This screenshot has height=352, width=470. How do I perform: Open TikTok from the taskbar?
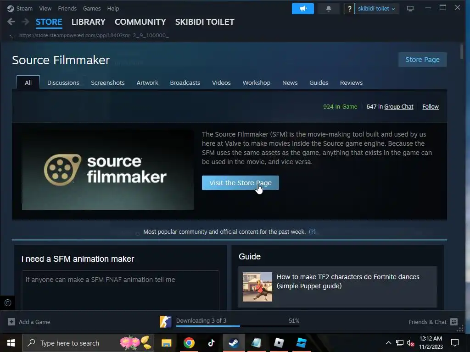pos(211,343)
